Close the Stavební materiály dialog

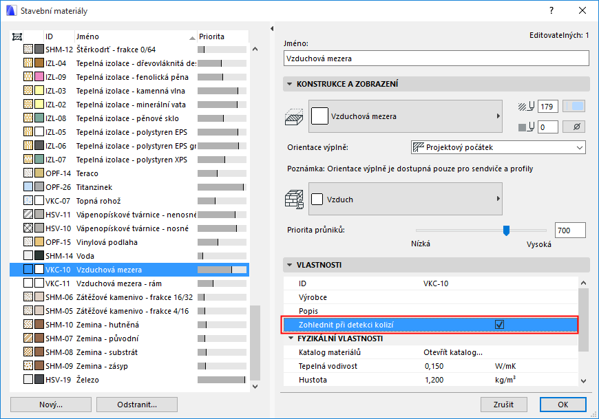coord(582,11)
